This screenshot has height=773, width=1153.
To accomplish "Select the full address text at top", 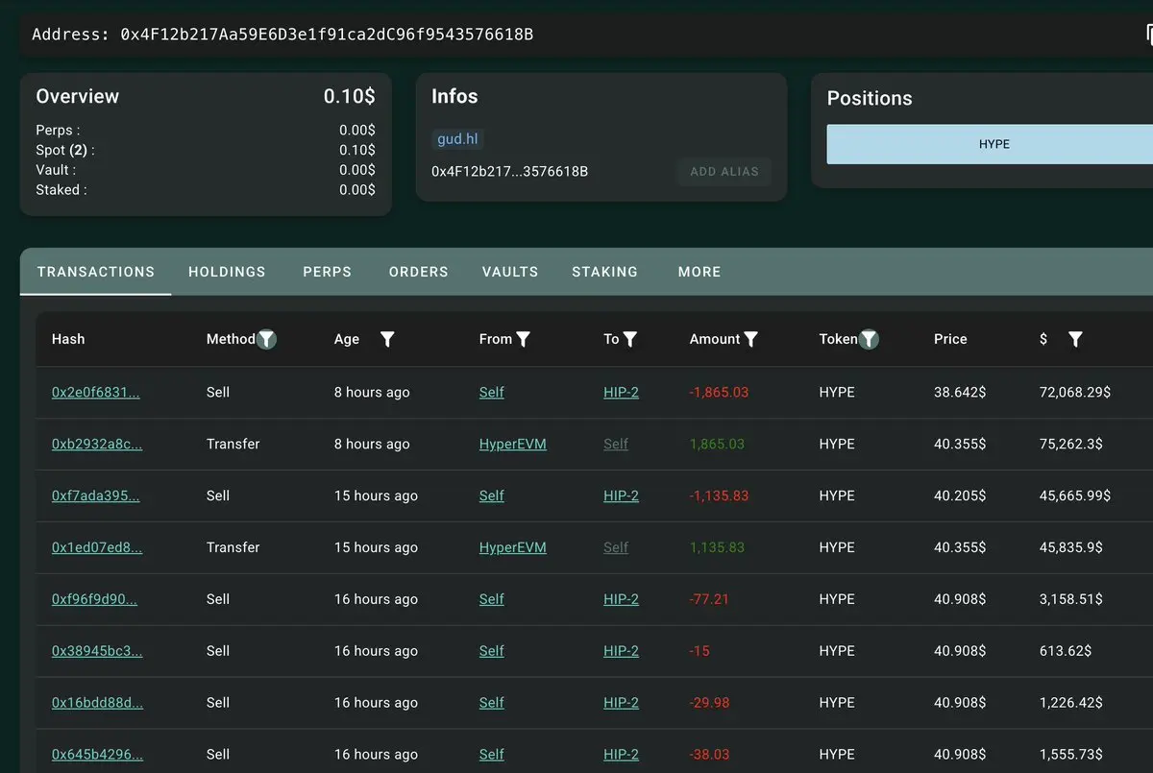I will (327, 35).
